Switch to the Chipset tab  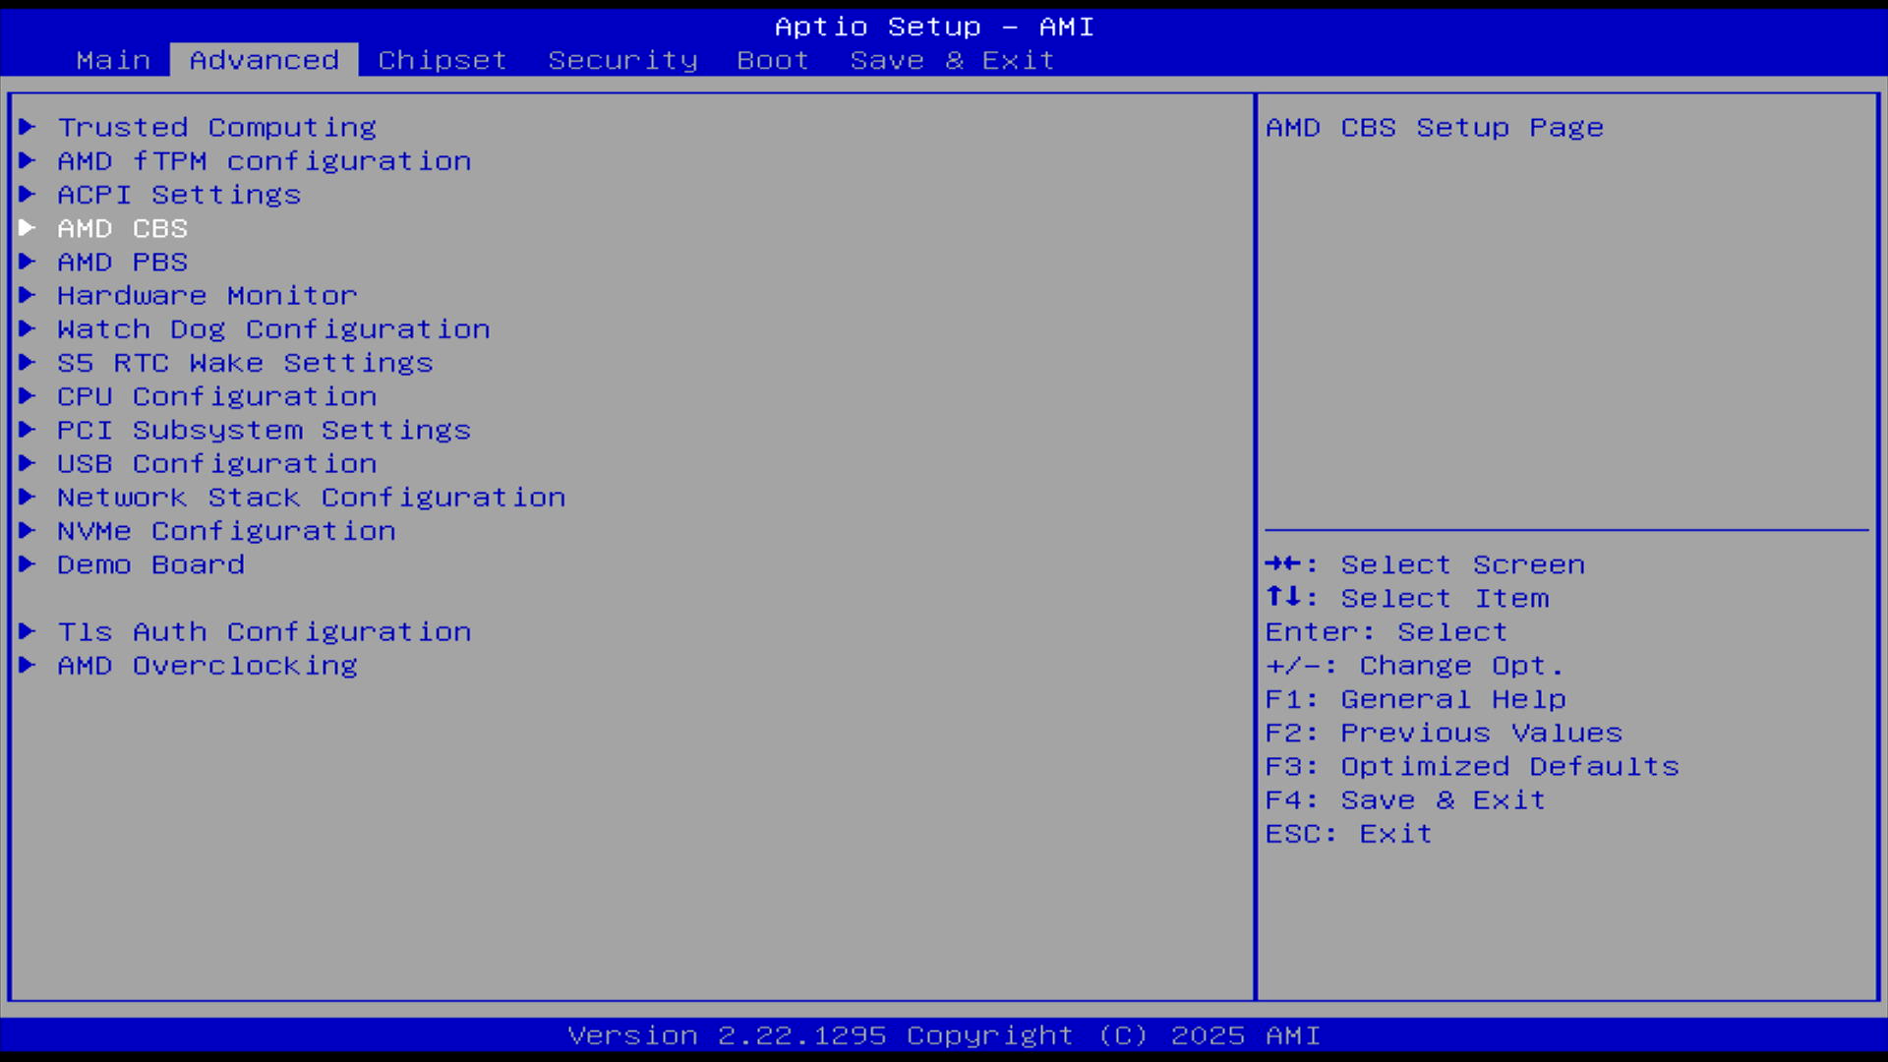tap(442, 61)
